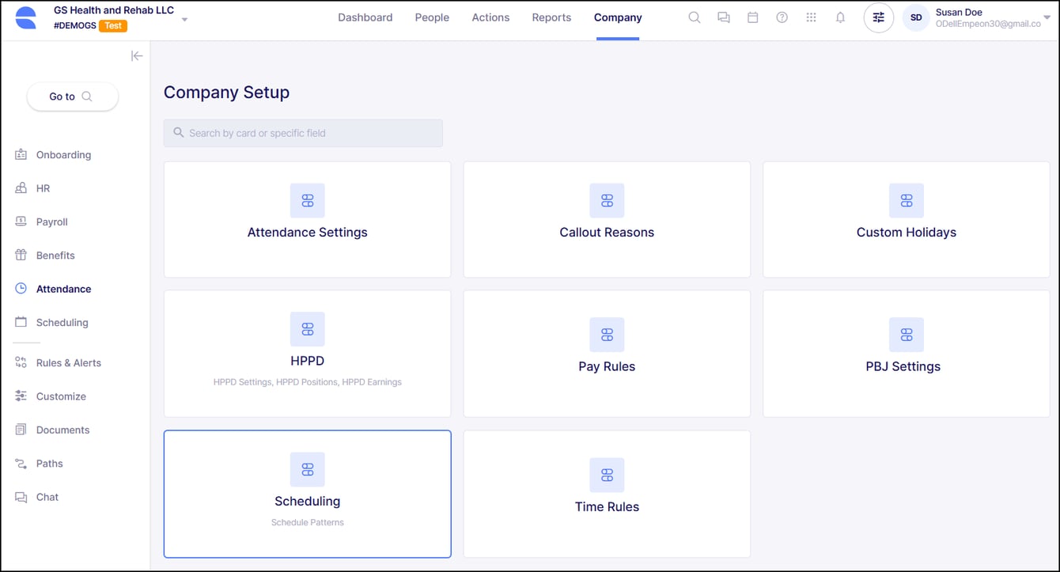1060x572 pixels.
Task: Switch to the Reports tab
Action: point(551,17)
